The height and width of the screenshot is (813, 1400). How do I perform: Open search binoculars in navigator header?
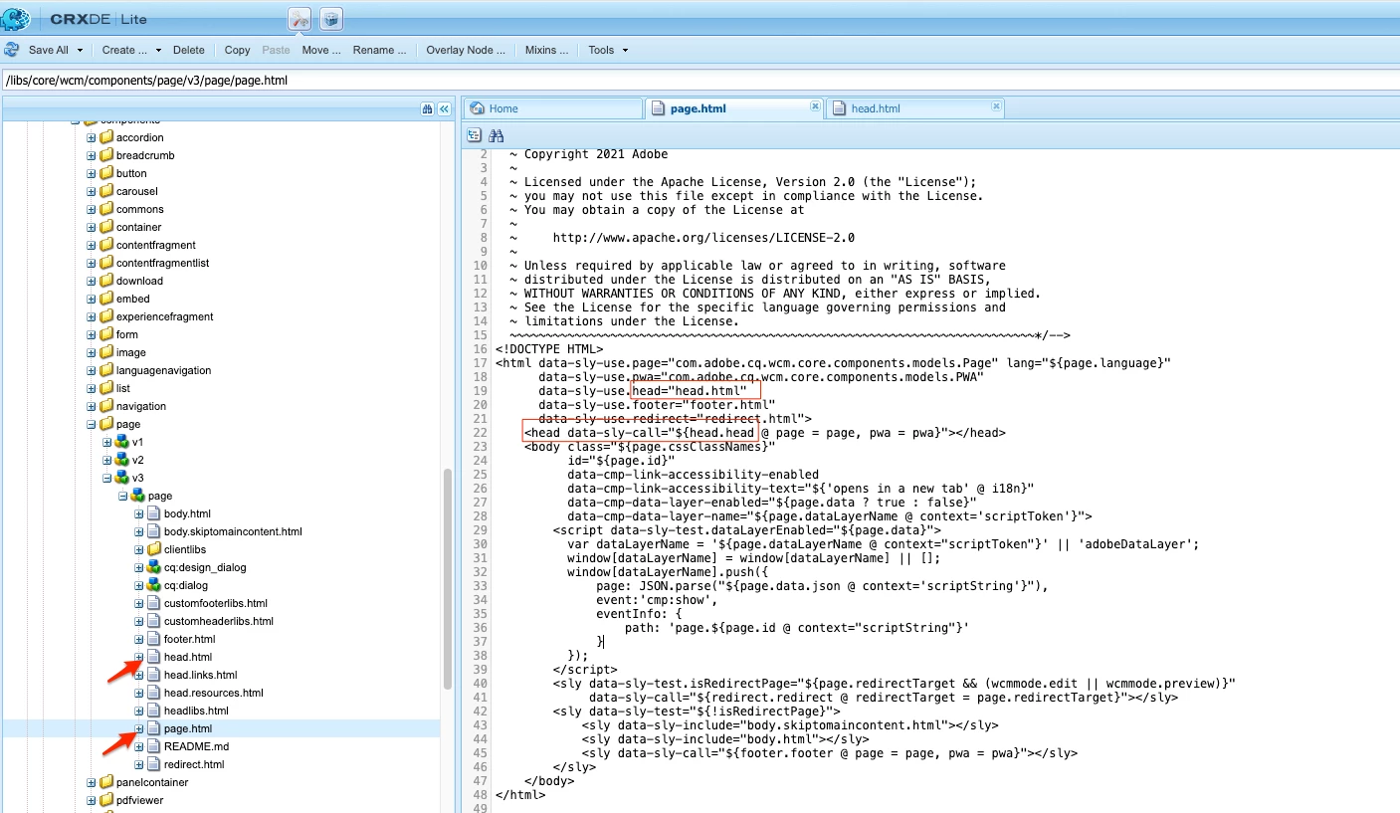pyautogui.click(x=427, y=108)
